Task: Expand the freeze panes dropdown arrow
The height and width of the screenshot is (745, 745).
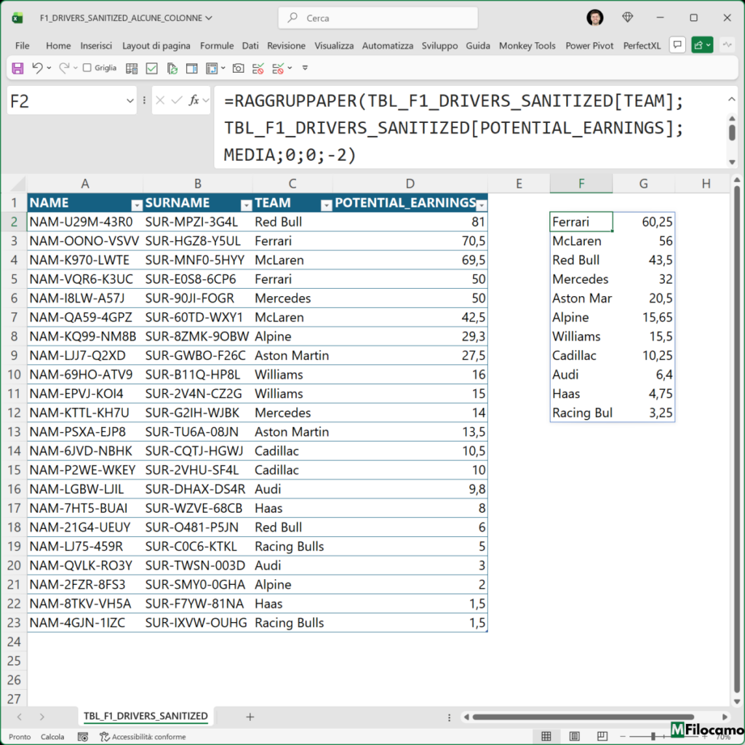Action: click(223, 68)
